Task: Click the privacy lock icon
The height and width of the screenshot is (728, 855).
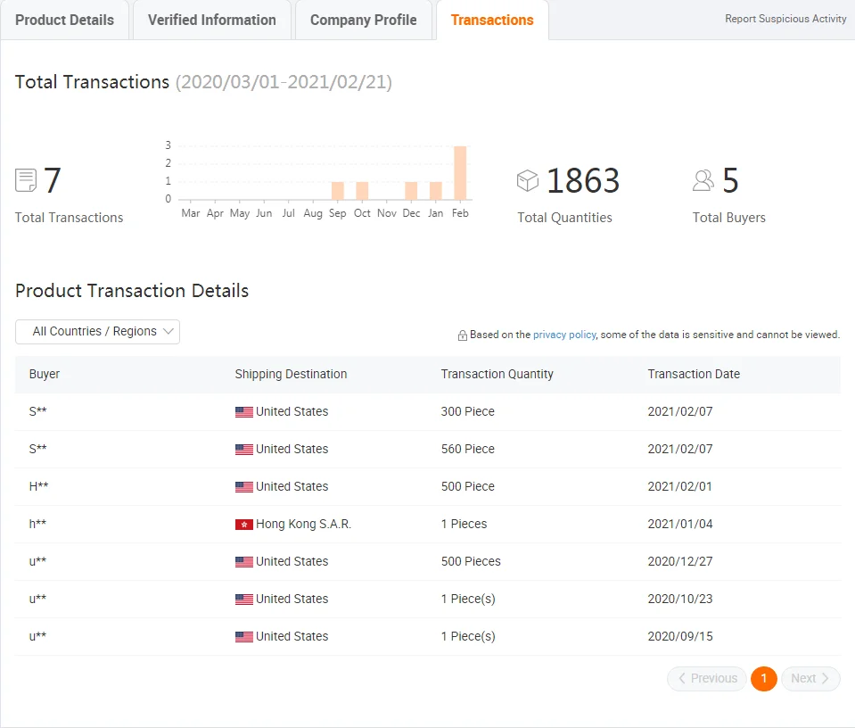Action: point(462,335)
